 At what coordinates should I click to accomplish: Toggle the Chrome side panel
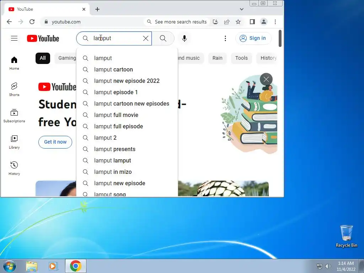pos(252,22)
